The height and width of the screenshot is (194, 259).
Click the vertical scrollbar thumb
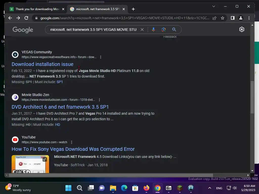(x=252, y=97)
